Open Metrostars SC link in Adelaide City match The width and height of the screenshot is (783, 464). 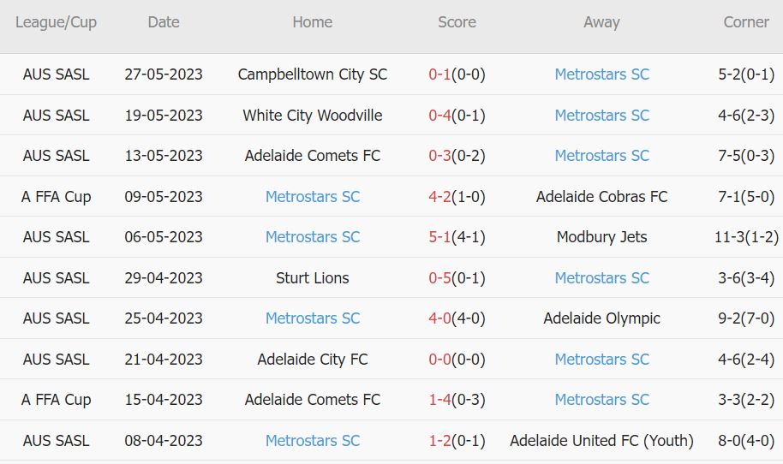pos(601,360)
